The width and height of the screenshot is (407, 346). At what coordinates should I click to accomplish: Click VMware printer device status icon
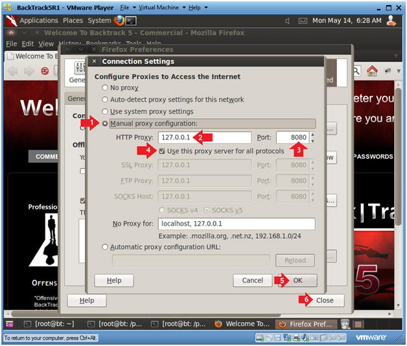point(296,338)
